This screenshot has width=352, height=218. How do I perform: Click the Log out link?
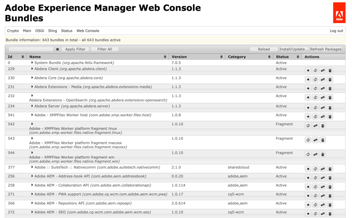click(x=337, y=31)
